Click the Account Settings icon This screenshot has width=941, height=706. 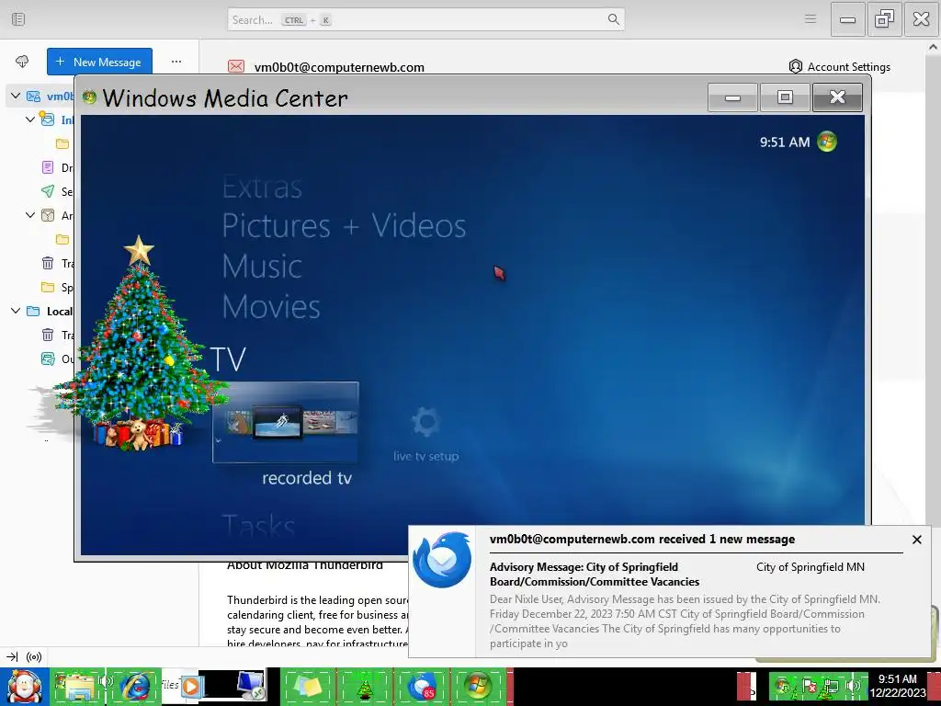[x=796, y=66]
